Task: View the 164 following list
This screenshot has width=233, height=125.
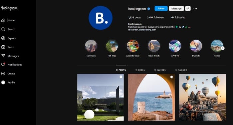Action: coord(178,17)
